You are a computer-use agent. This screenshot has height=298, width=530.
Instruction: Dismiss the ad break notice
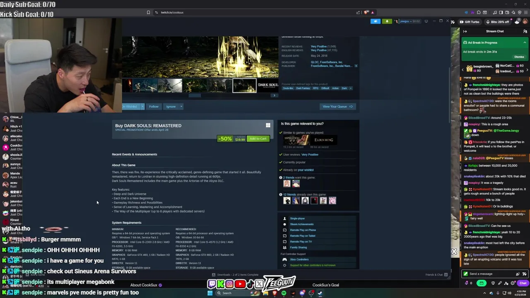click(519, 57)
